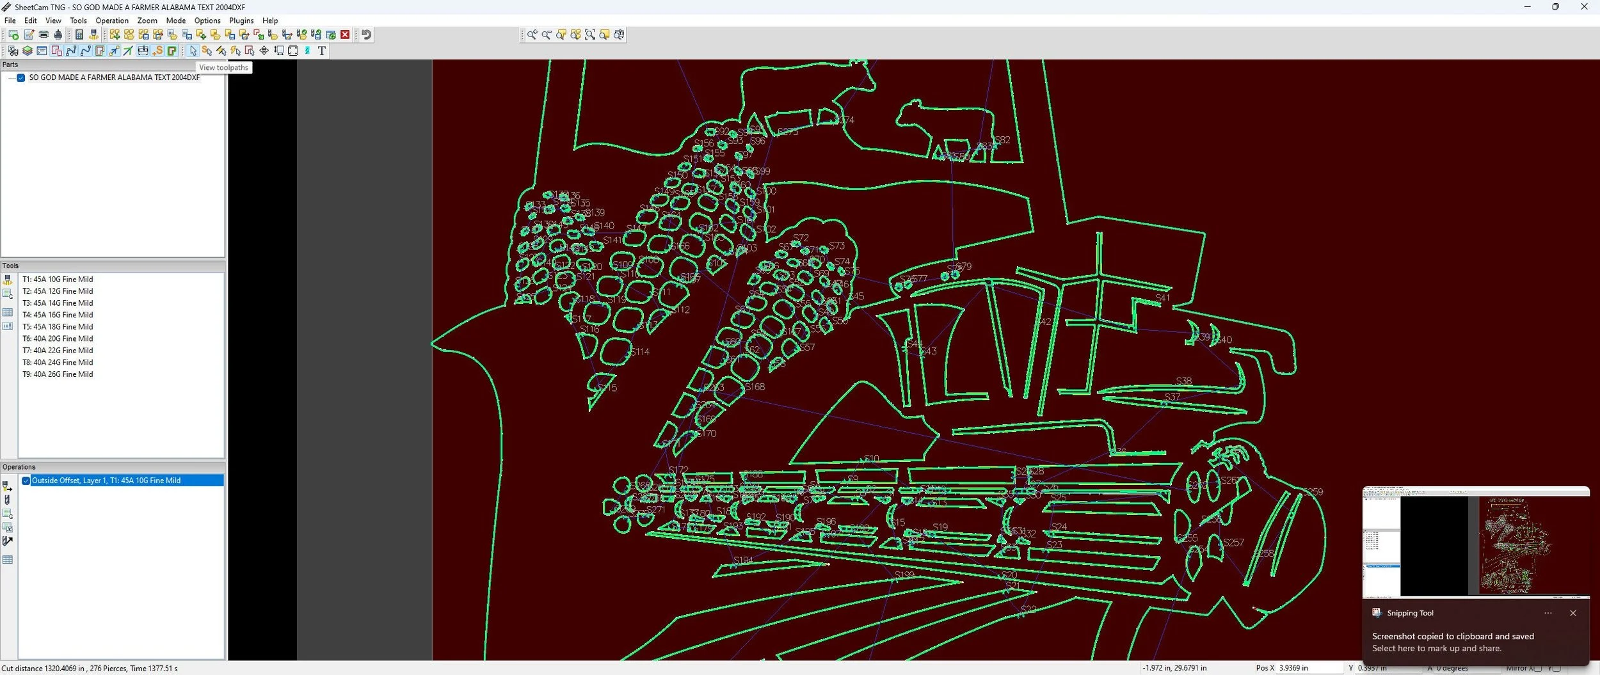Click the tool table grid icon in Tools panel
Image resolution: width=1600 pixels, height=675 pixels.
(x=8, y=312)
